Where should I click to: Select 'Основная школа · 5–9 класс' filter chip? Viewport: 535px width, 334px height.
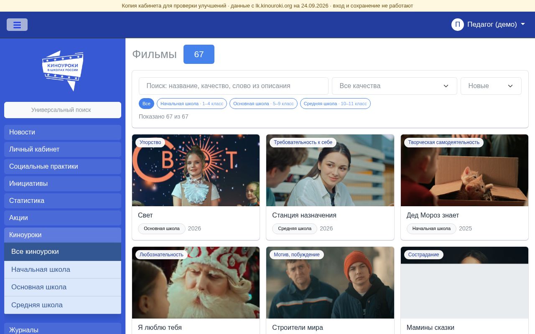coord(263,104)
